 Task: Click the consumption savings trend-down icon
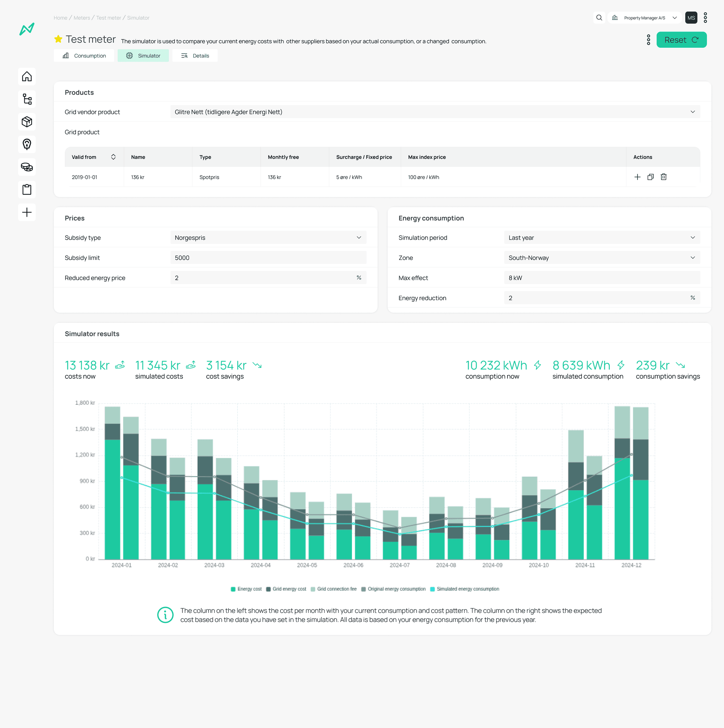pyautogui.click(x=680, y=365)
